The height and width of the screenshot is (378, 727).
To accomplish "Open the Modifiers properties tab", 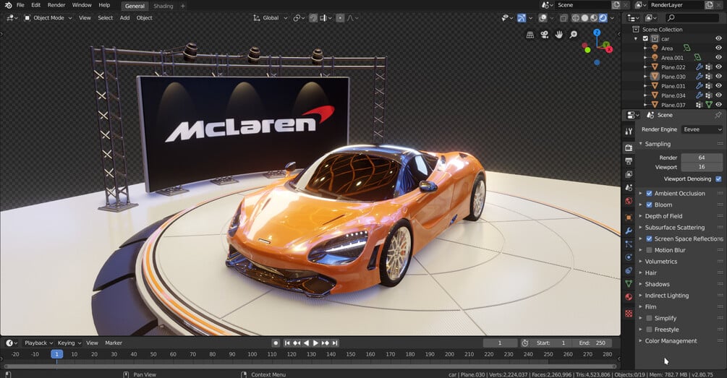I will click(629, 231).
